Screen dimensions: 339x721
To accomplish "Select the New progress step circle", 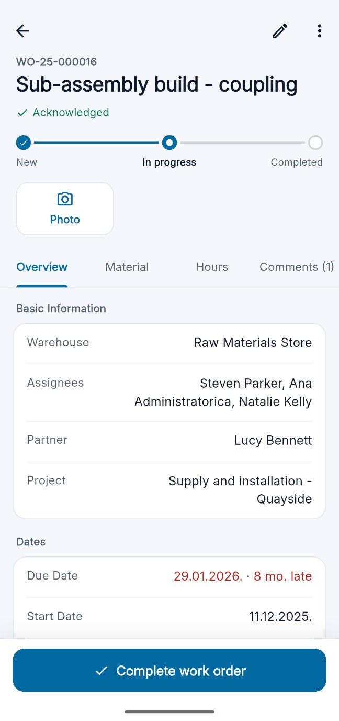I will point(24,143).
